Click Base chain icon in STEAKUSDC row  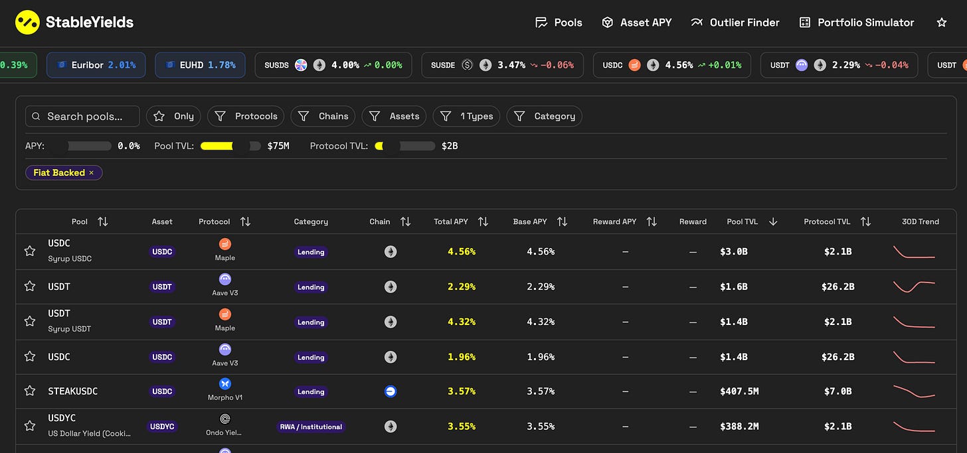tap(391, 392)
